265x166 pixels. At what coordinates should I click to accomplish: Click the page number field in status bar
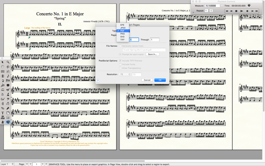pos(37,164)
